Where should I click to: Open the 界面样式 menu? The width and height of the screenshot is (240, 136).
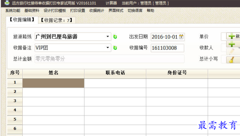tap(116, 11)
